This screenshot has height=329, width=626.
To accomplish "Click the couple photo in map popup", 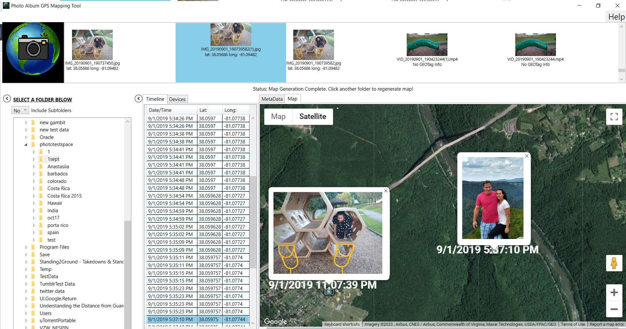I will 493,198.
